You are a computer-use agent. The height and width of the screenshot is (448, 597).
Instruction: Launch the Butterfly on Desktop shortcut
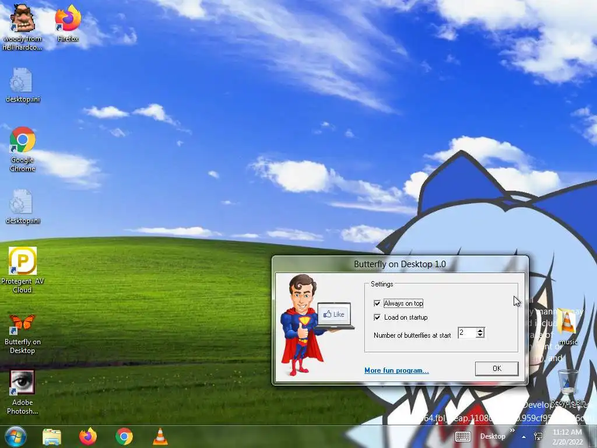click(23, 334)
